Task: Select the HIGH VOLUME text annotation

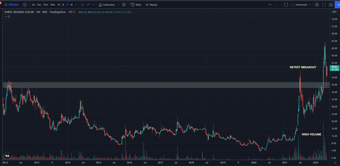Action: coord(311,134)
